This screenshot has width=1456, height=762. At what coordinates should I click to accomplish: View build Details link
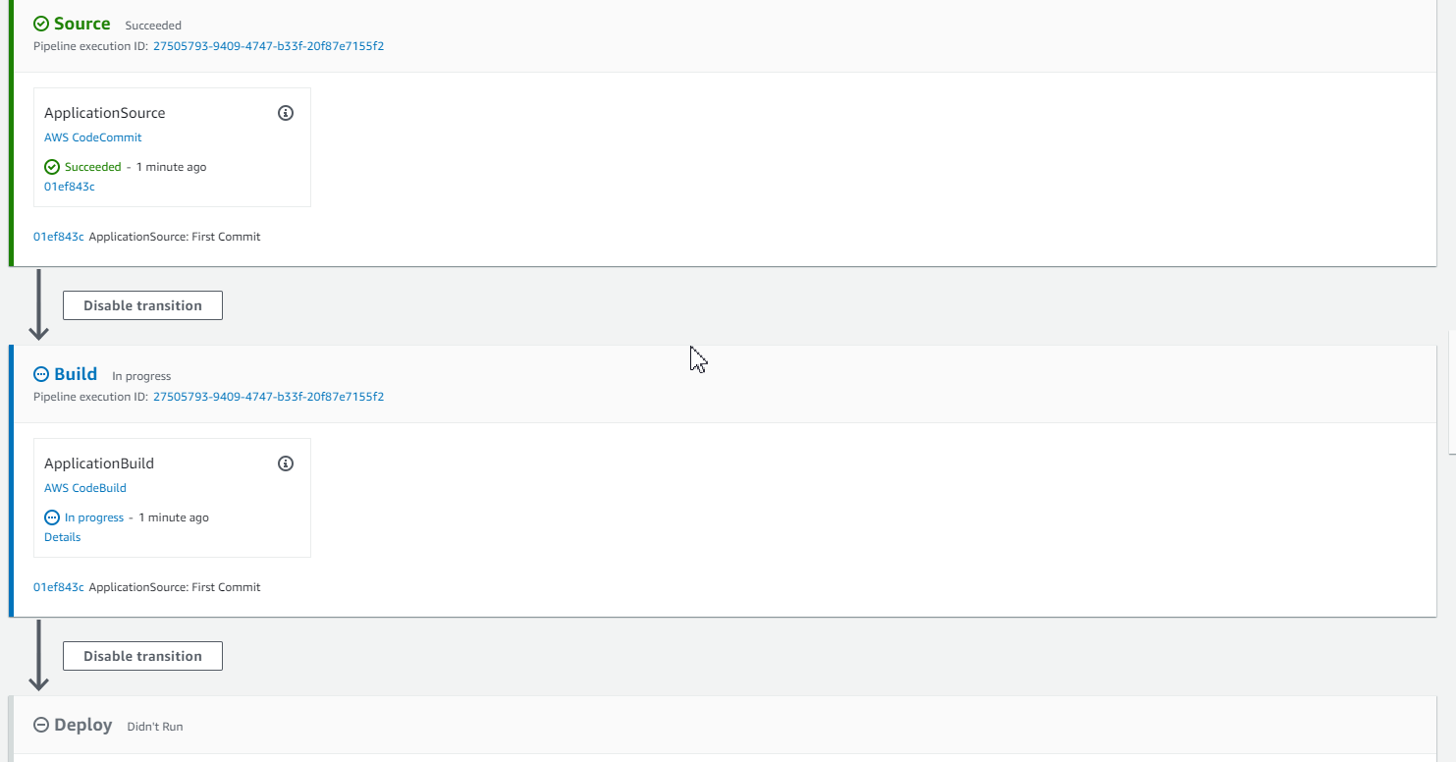(63, 537)
